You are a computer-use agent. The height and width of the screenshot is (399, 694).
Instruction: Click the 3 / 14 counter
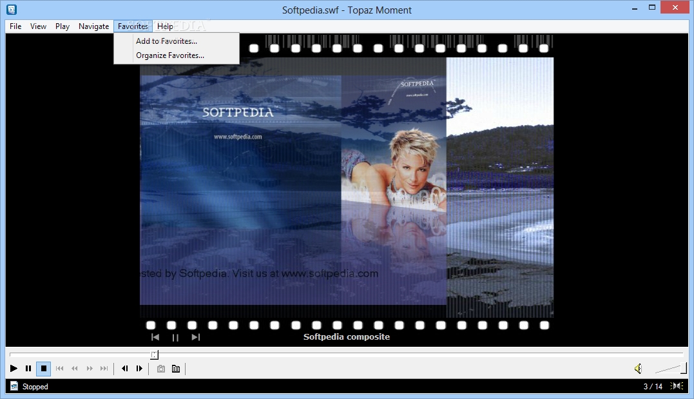click(x=653, y=387)
